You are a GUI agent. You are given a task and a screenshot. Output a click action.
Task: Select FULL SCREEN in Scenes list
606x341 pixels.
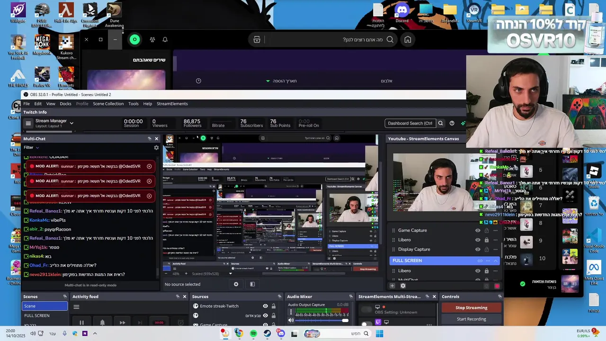coord(45,315)
